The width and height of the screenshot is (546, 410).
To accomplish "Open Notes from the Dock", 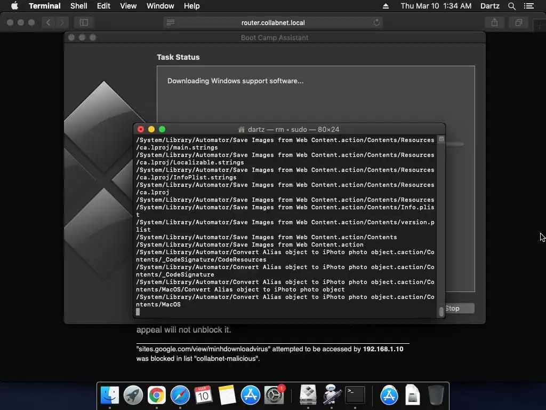I will click(x=227, y=396).
